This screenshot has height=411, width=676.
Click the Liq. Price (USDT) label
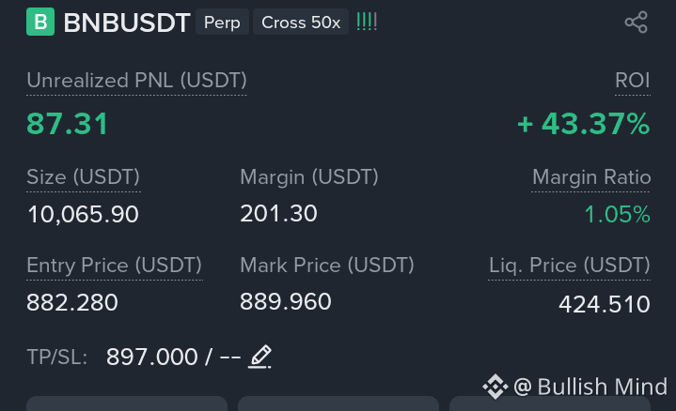click(569, 266)
